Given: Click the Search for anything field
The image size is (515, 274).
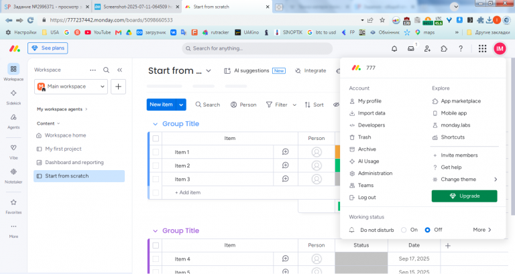Looking at the screenshot, I should [x=257, y=48].
